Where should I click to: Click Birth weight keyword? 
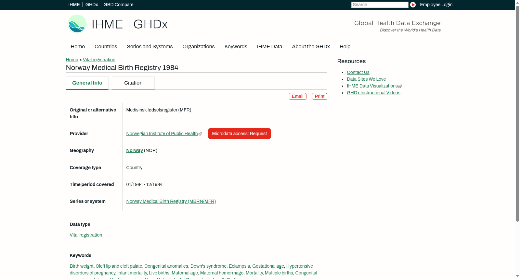click(x=82, y=266)
